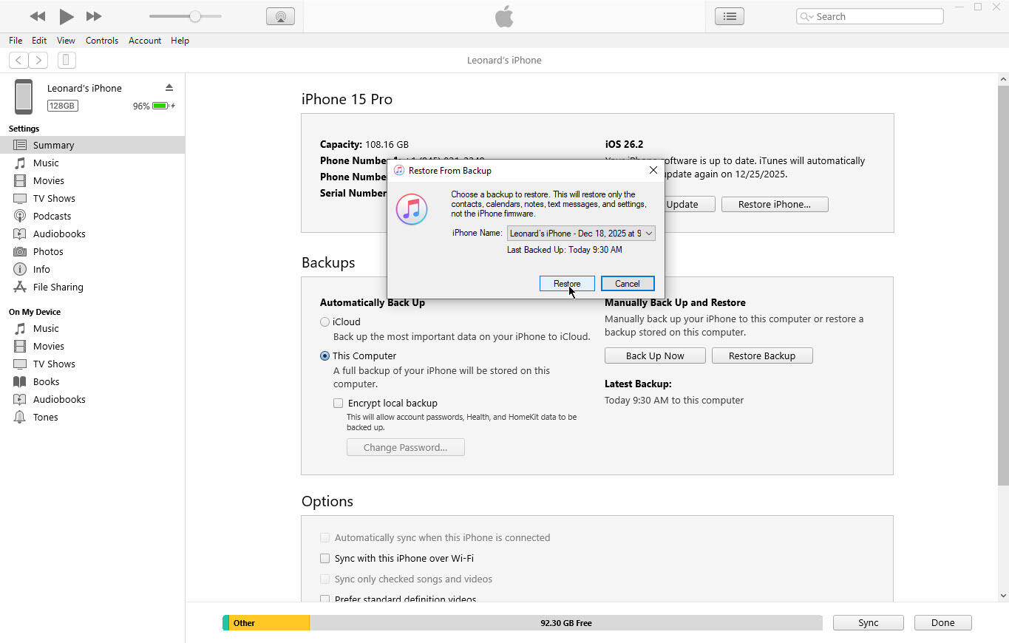Viewport: 1009px width, 643px height.
Task: Click the forward navigation chevron
Action: pyautogui.click(x=38, y=61)
